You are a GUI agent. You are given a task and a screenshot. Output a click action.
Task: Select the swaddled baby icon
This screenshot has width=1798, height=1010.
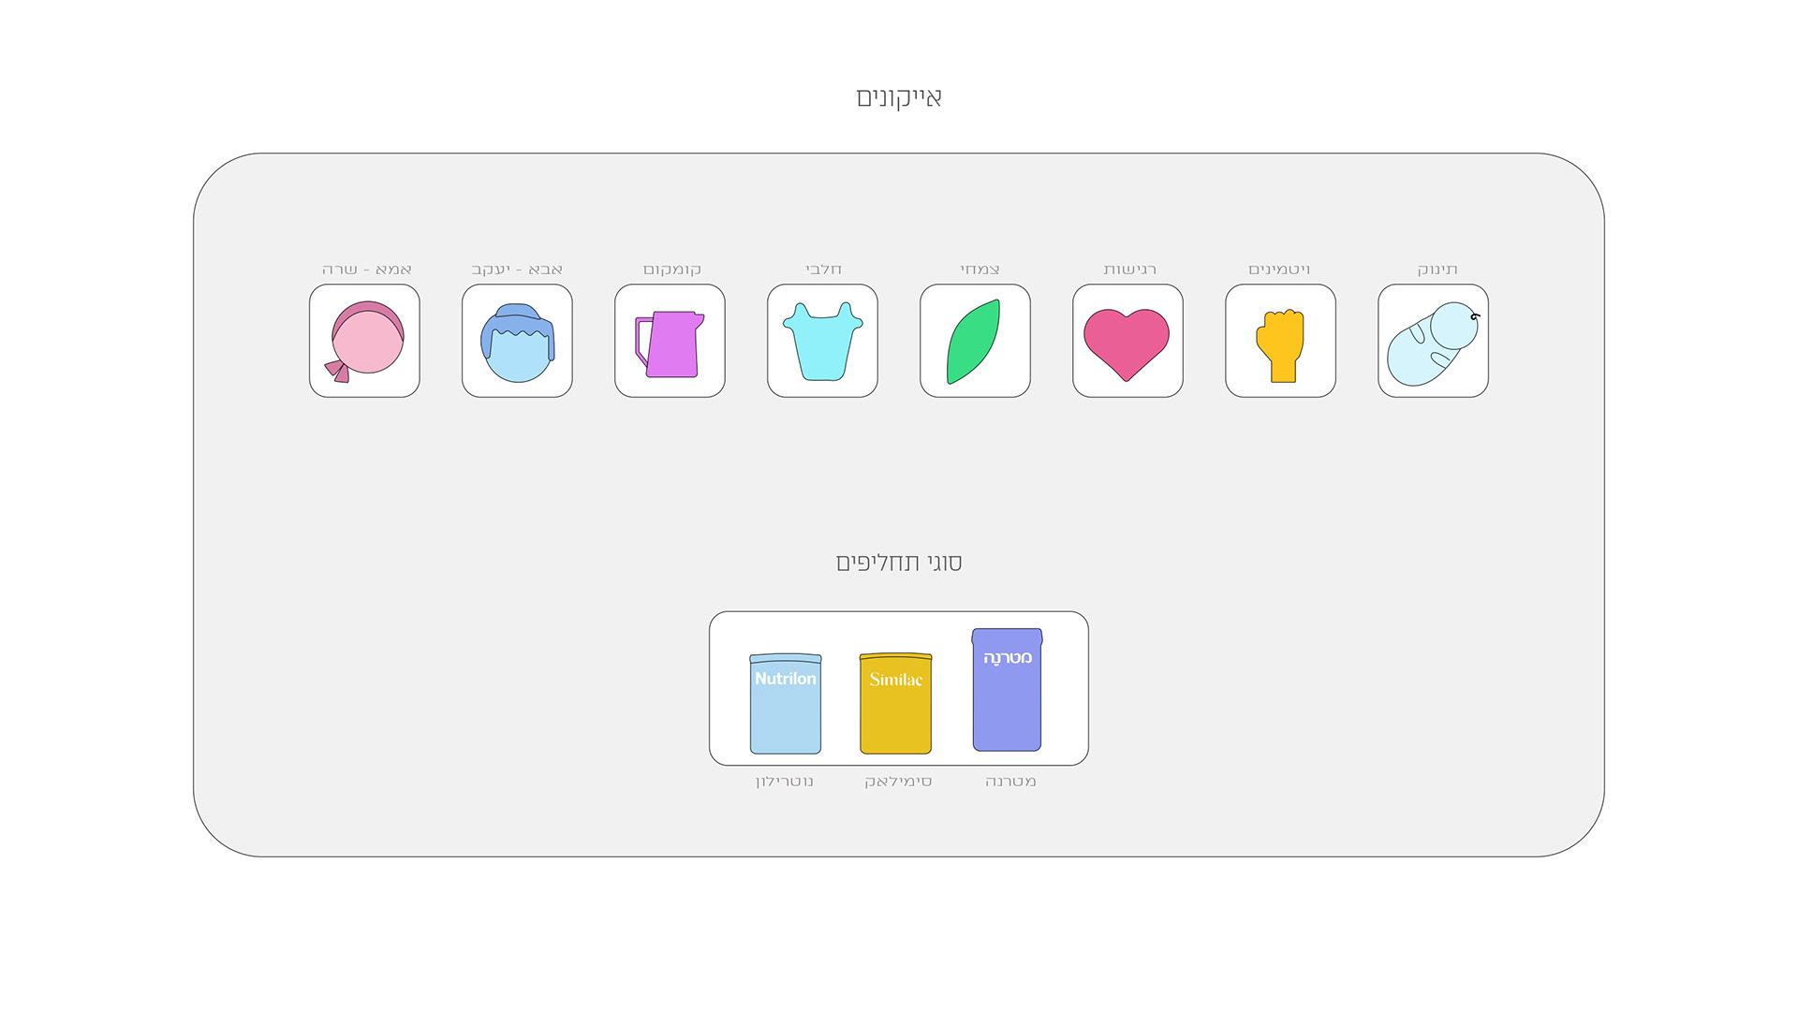(x=1433, y=341)
